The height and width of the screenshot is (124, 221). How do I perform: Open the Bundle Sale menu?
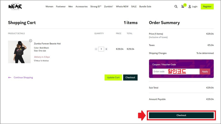coord(145,7)
